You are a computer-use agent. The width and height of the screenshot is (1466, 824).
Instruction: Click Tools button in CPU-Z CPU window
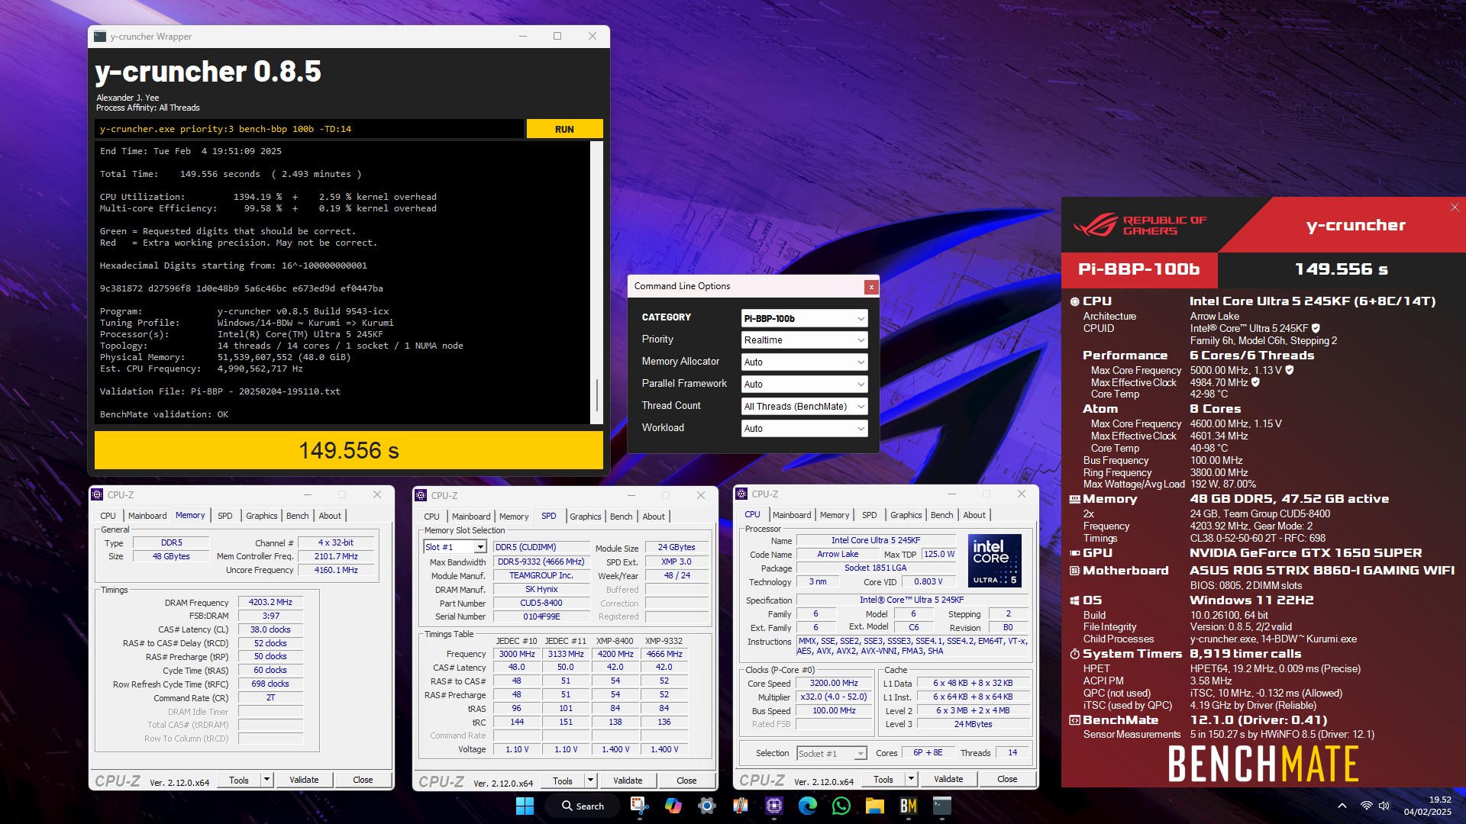pyautogui.click(x=883, y=779)
